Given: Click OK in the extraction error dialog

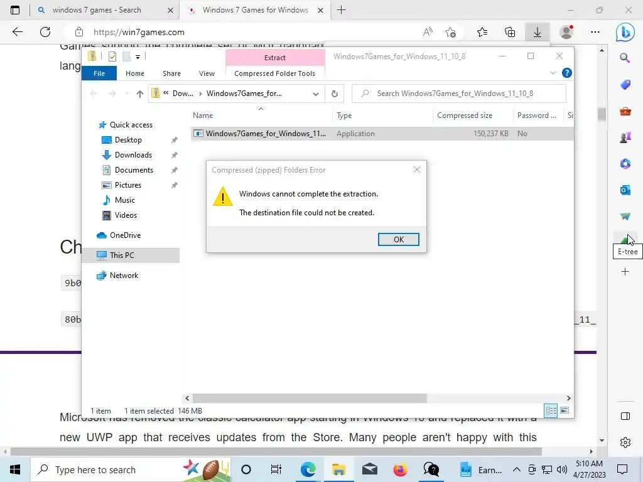Looking at the screenshot, I should 398,239.
